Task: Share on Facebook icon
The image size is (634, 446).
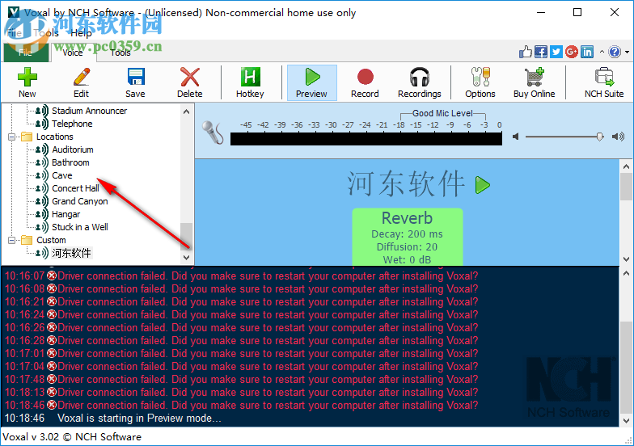Action: (541, 52)
